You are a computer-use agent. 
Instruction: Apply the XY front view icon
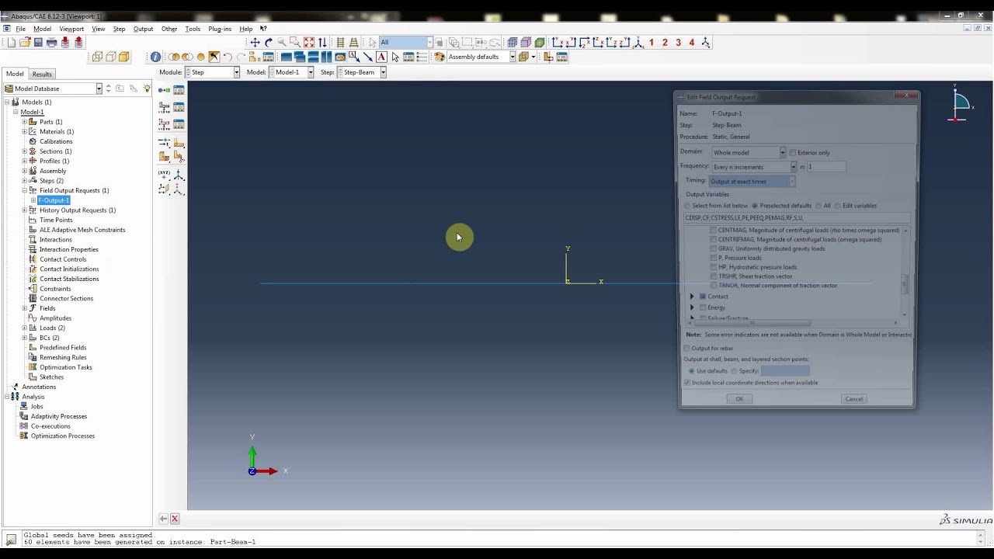558,43
